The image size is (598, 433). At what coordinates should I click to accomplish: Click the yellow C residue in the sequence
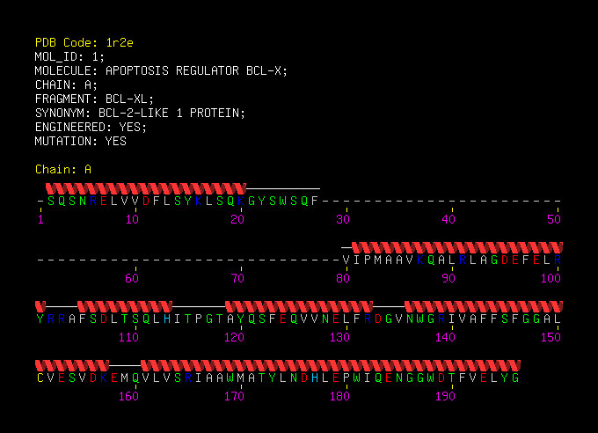tap(40, 378)
